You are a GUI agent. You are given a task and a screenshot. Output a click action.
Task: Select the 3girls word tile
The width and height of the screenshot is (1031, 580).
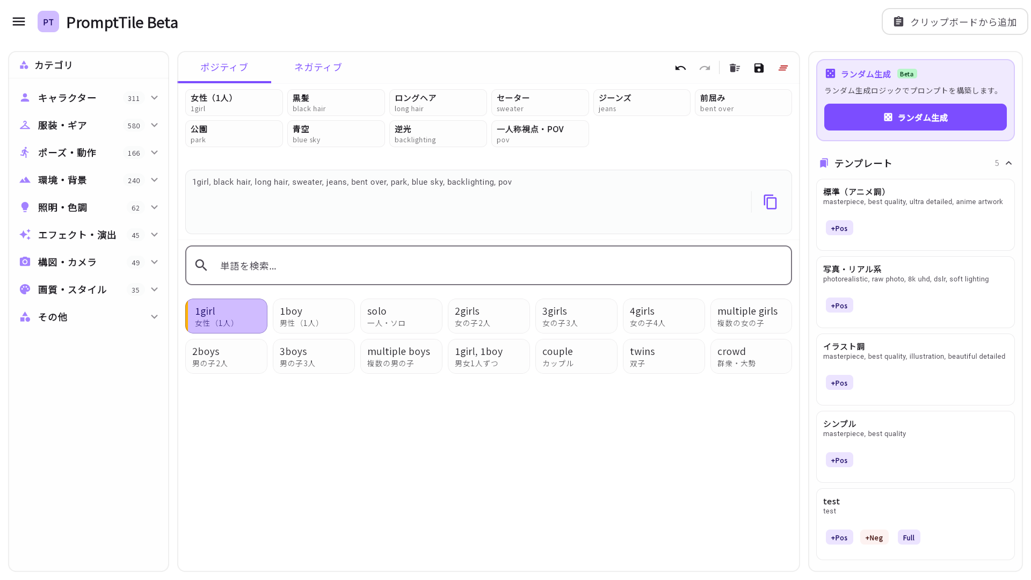pos(576,316)
